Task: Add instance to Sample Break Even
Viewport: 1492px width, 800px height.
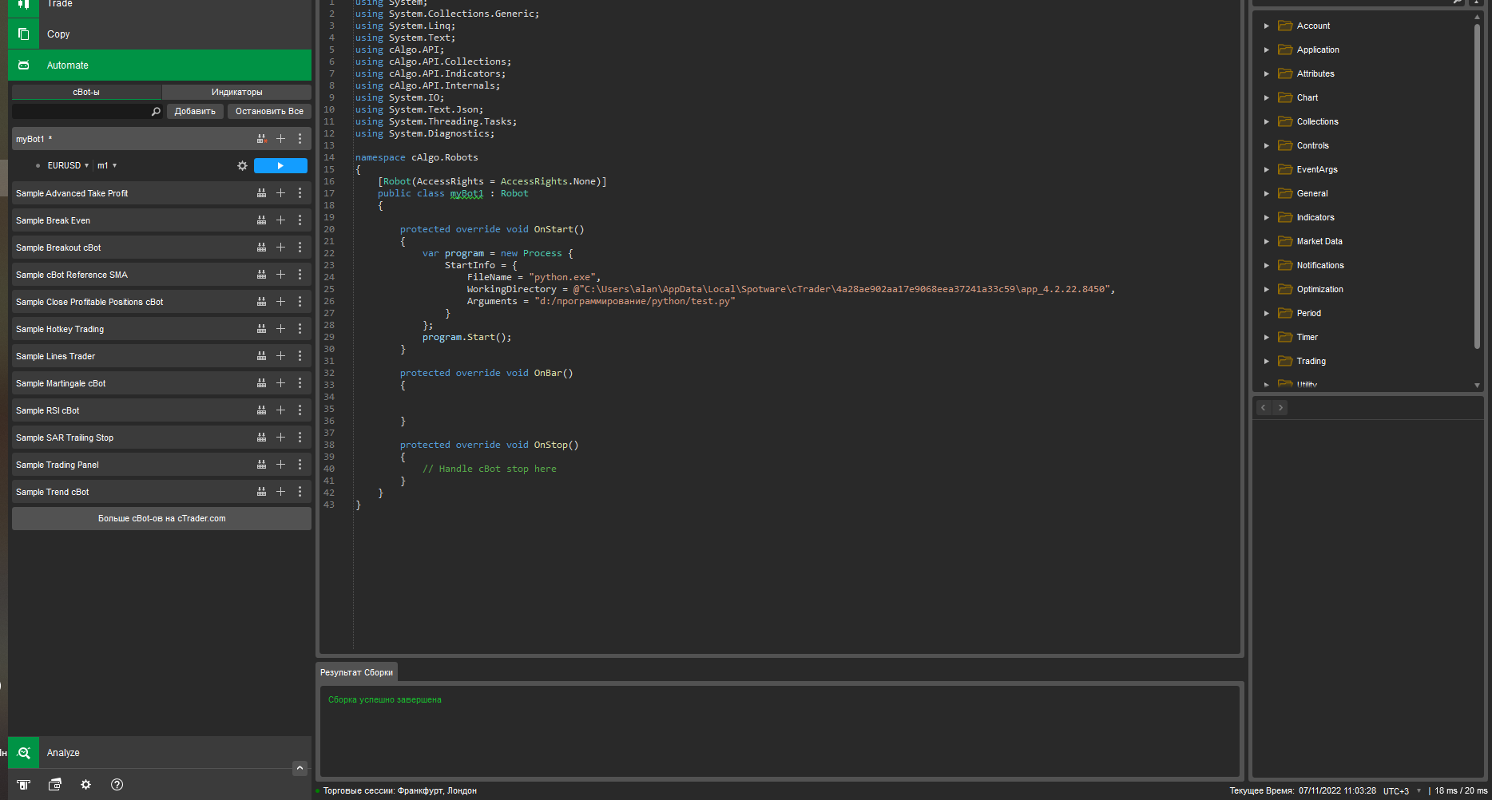Action: click(x=280, y=220)
